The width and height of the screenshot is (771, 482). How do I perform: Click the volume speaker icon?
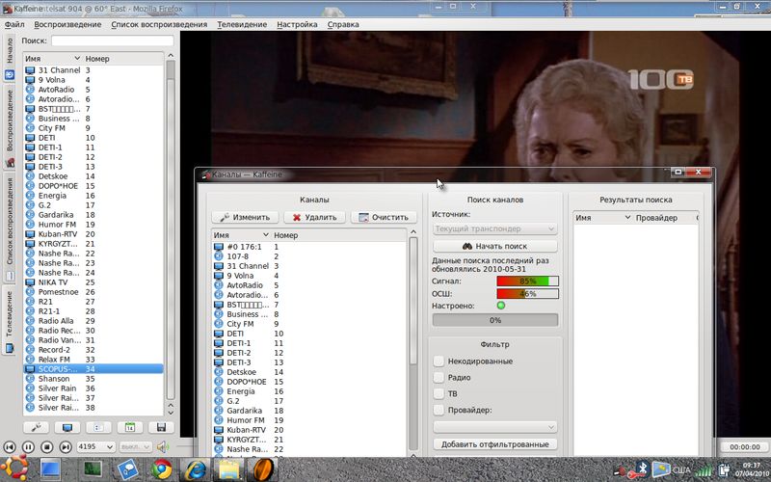(163, 446)
